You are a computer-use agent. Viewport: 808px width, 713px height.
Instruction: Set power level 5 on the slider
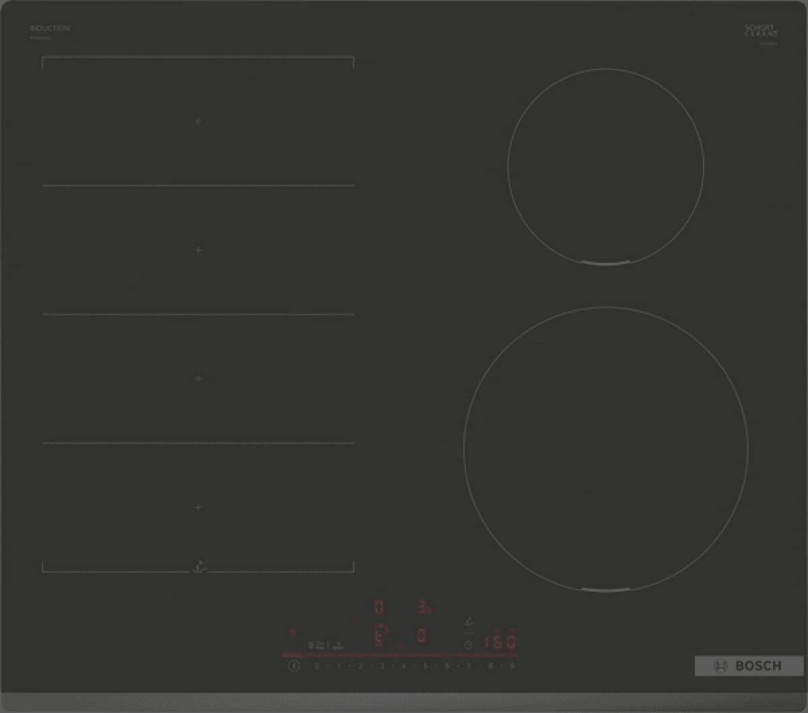[425, 666]
